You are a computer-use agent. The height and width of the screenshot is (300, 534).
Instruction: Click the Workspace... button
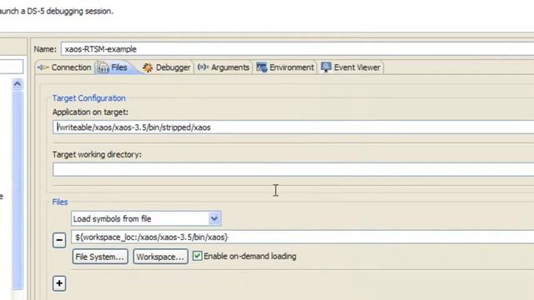pos(160,257)
